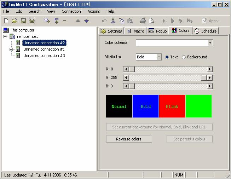
Task: Select Unnamed connection #3 in the tree
Action: (x=44, y=56)
